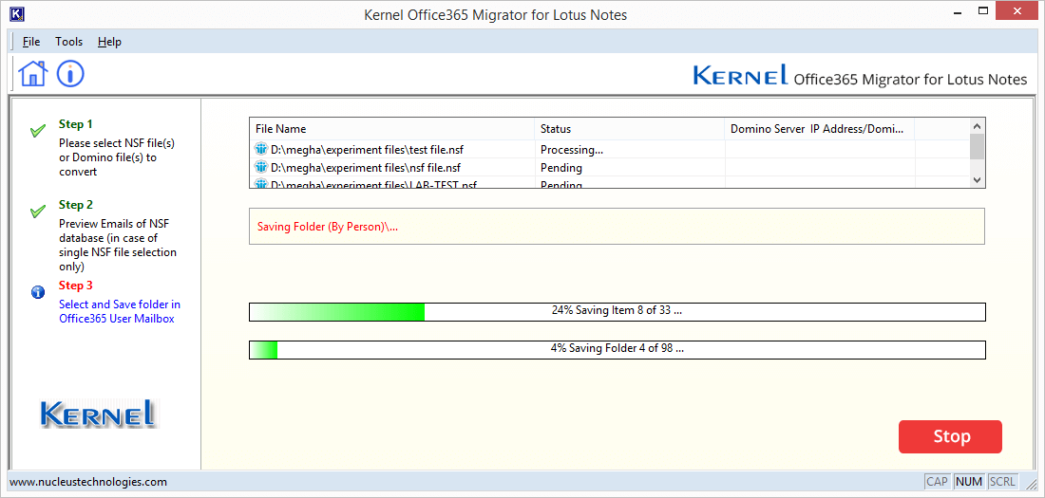Click the www.nucleustechnologies.com status bar link
The width and height of the screenshot is (1045, 498).
[88, 481]
